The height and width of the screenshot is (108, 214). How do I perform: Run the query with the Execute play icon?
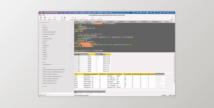62,18
